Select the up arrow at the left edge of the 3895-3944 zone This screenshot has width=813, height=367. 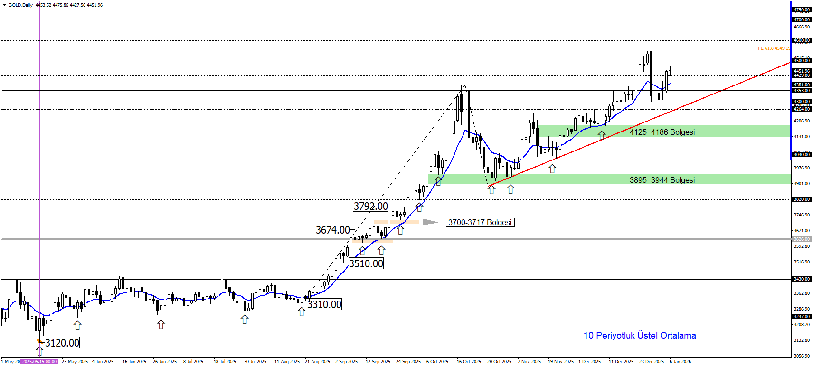(438, 180)
